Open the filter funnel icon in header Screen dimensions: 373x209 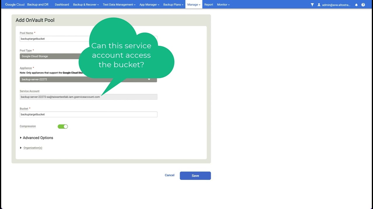click(312, 5)
